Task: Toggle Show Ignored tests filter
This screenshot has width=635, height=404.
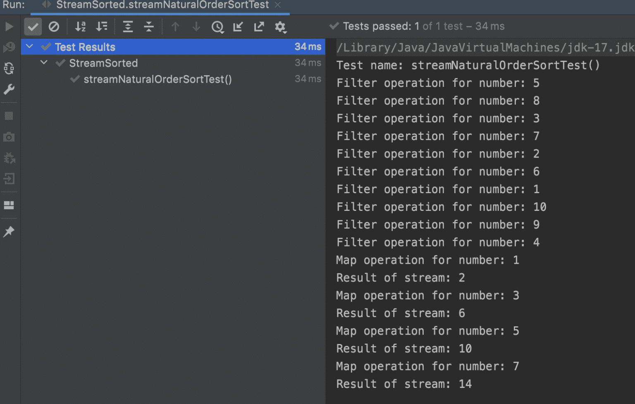Action: [x=54, y=26]
